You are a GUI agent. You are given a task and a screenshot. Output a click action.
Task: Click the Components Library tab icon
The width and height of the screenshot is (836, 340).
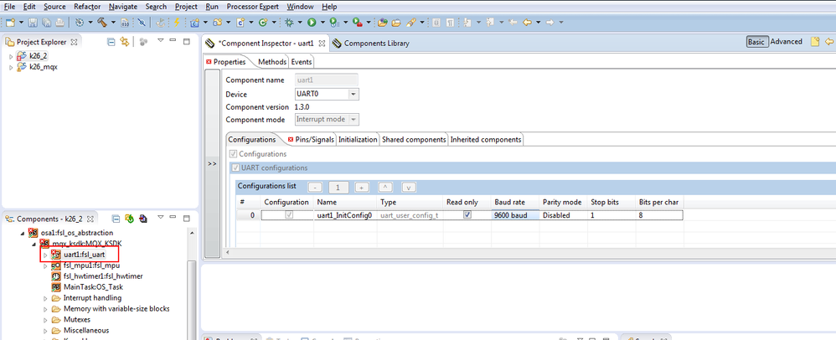[337, 44]
